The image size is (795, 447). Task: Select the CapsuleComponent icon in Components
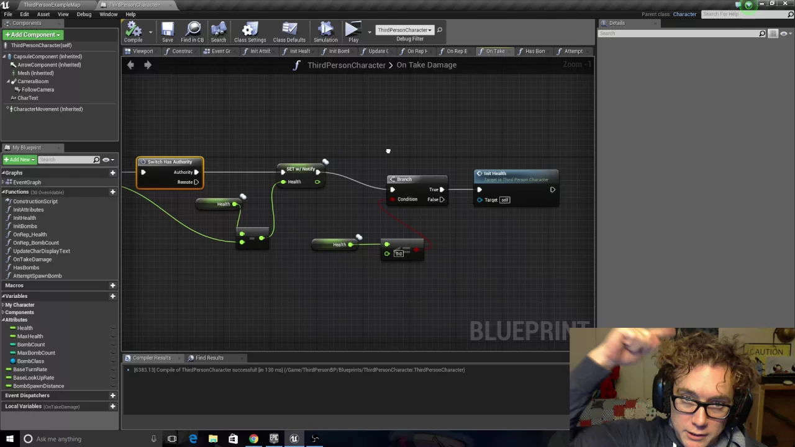point(11,56)
